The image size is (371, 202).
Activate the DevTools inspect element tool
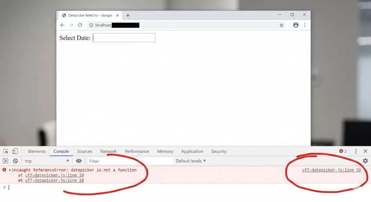(6, 151)
